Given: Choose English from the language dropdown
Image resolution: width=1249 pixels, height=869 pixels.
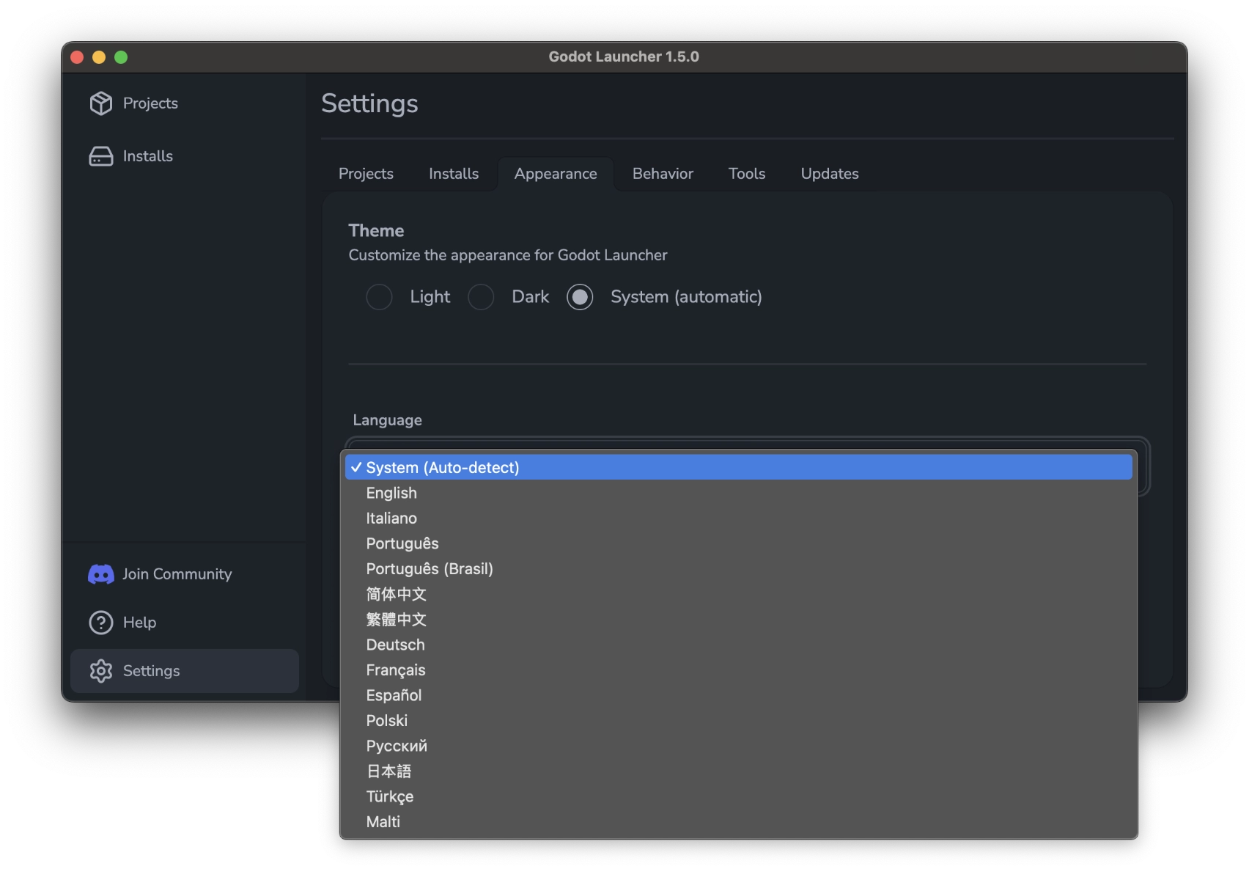Looking at the screenshot, I should pos(391,493).
